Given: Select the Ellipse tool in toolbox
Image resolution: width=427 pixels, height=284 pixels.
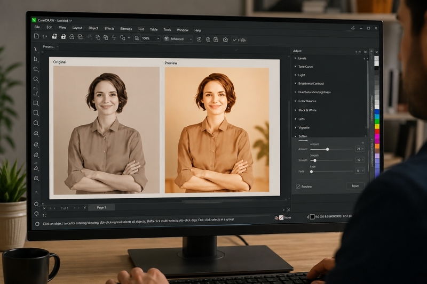Looking at the screenshot, I should coord(36,123).
